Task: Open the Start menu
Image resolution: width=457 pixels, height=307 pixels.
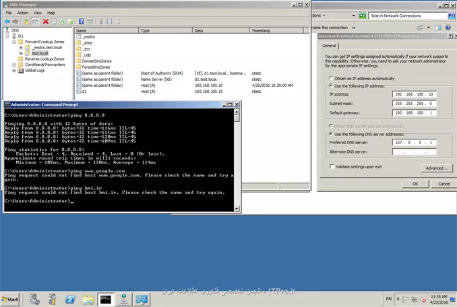Action: [10, 299]
